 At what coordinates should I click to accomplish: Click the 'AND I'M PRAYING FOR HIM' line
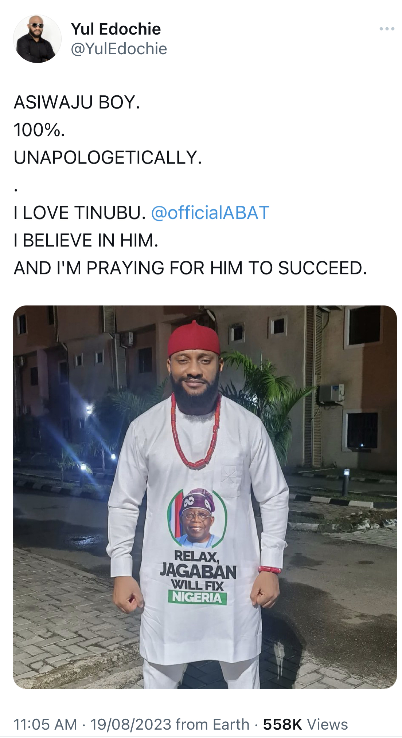[190, 268]
